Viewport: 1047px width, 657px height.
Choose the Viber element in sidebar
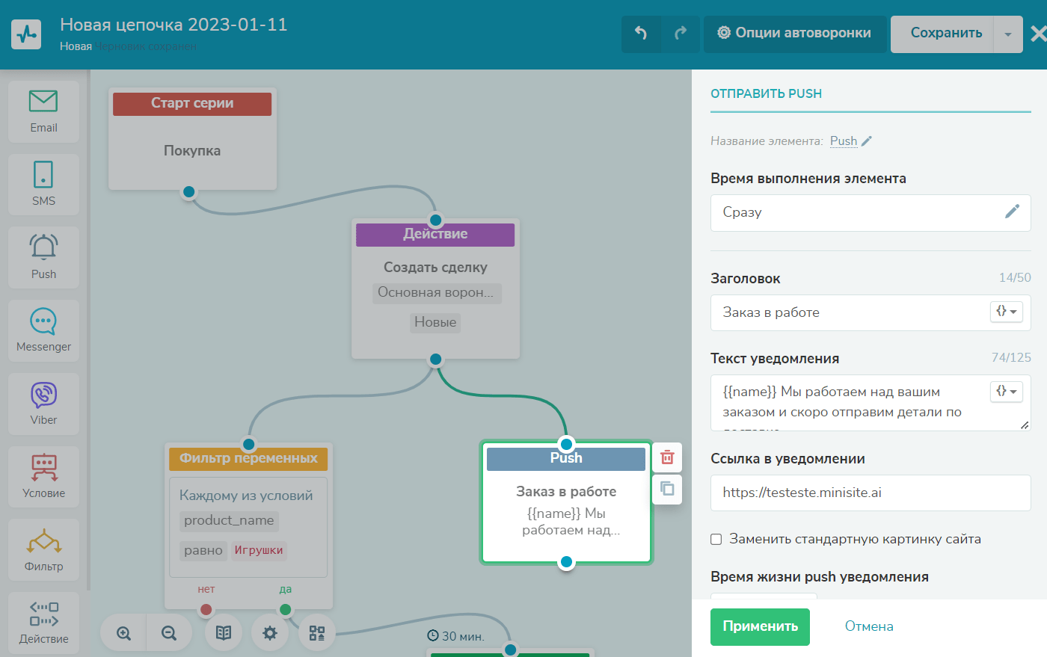(43, 404)
